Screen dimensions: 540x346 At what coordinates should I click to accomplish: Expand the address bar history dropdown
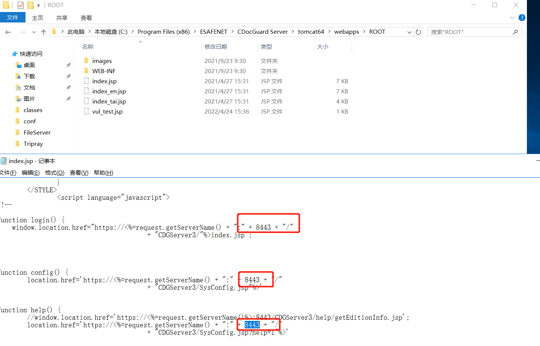pyautogui.click(x=409, y=32)
